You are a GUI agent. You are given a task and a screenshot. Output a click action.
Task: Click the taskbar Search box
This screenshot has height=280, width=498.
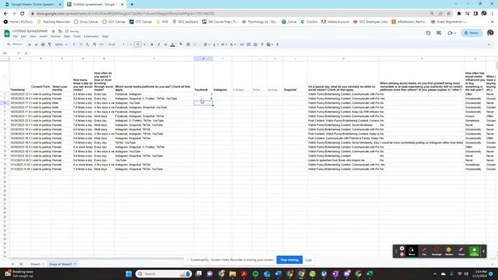click(x=163, y=274)
